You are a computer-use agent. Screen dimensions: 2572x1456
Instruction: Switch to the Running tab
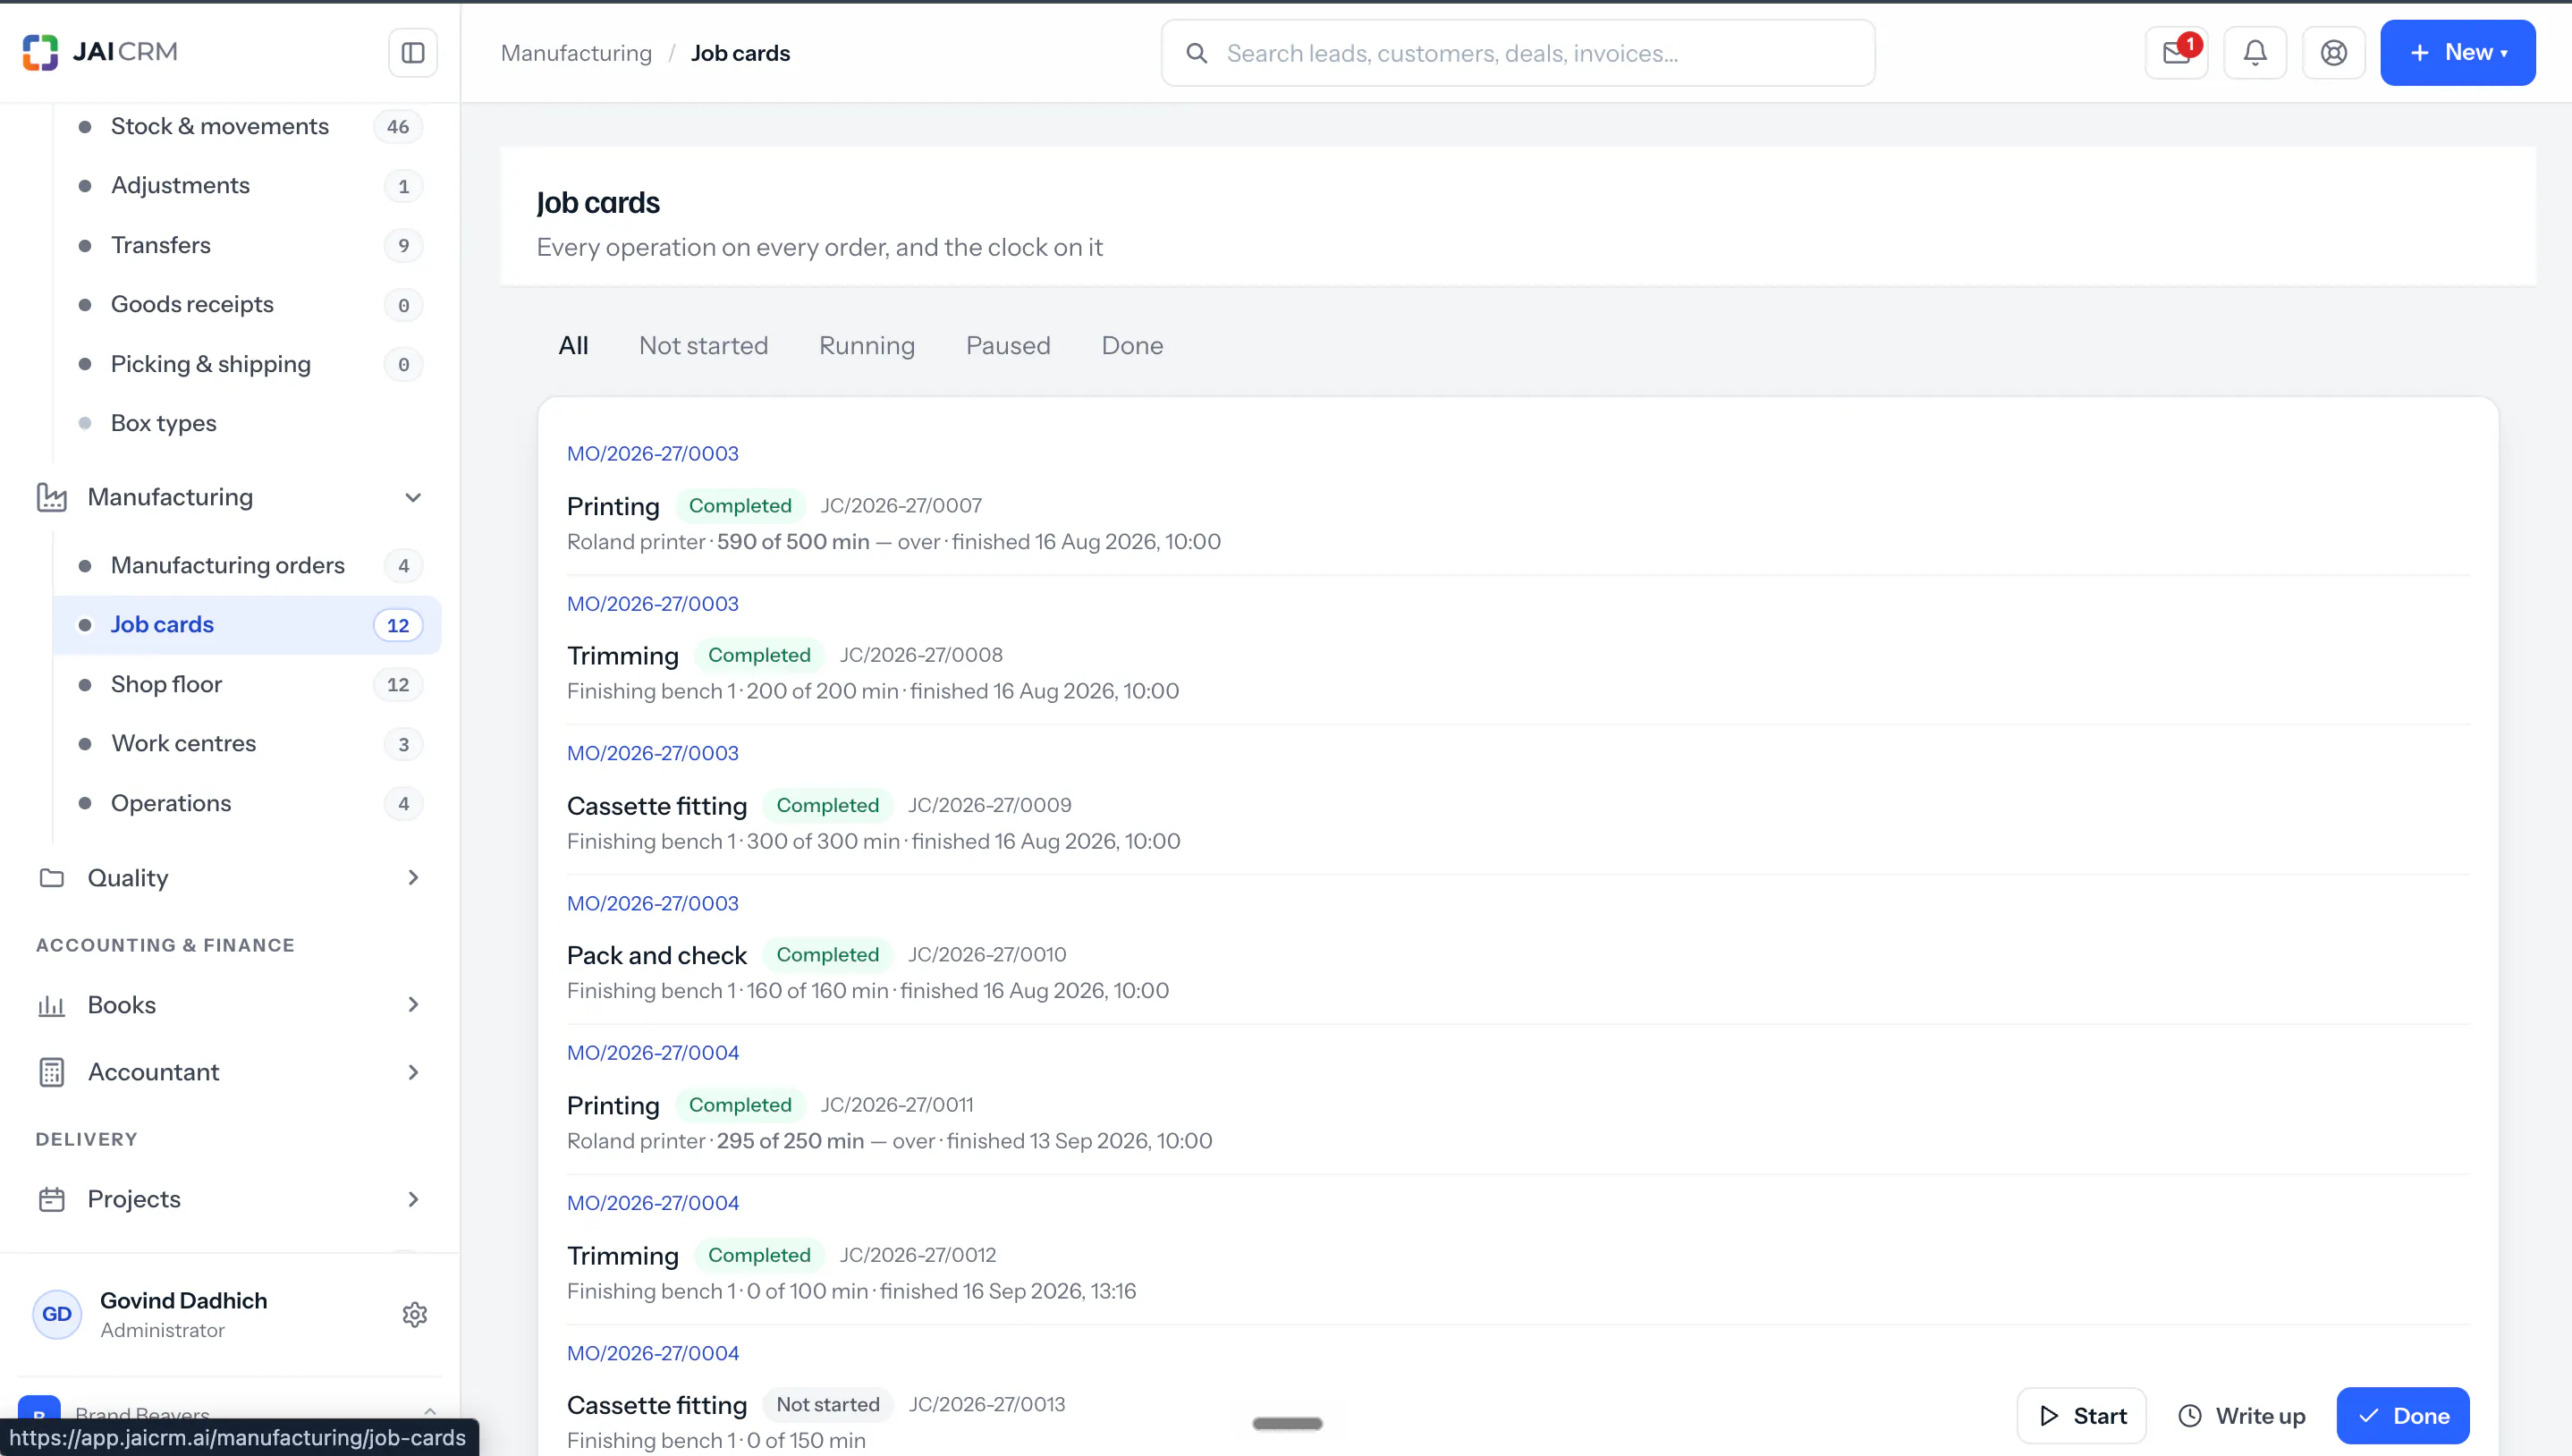pyautogui.click(x=867, y=346)
